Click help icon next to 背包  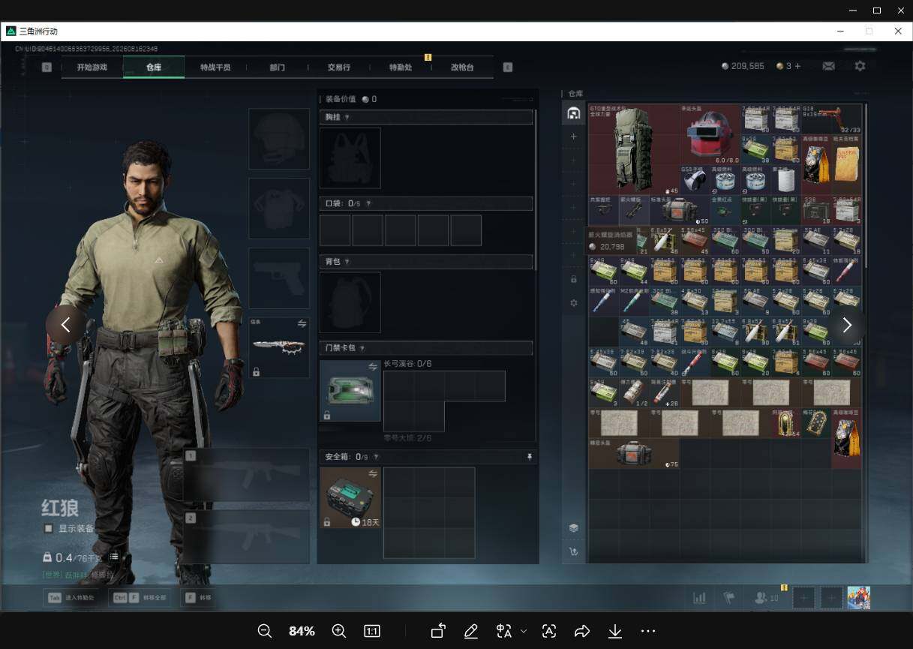click(347, 261)
